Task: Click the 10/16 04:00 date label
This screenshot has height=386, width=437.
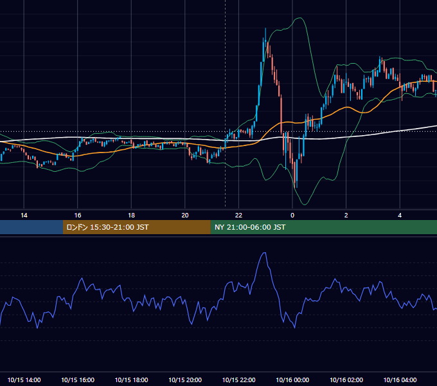Action: click(x=400, y=380)
